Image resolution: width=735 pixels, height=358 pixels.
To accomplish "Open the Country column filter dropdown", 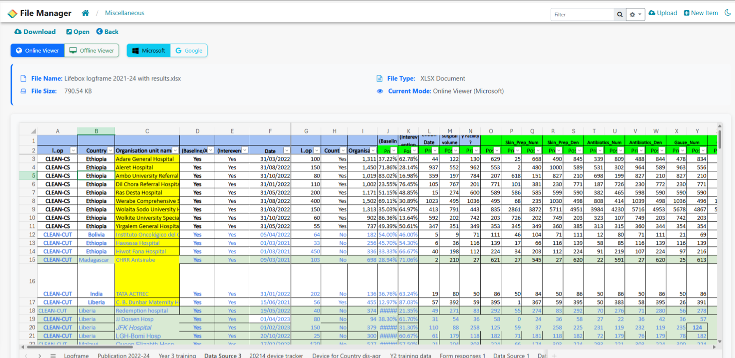I will coord(110,150).
